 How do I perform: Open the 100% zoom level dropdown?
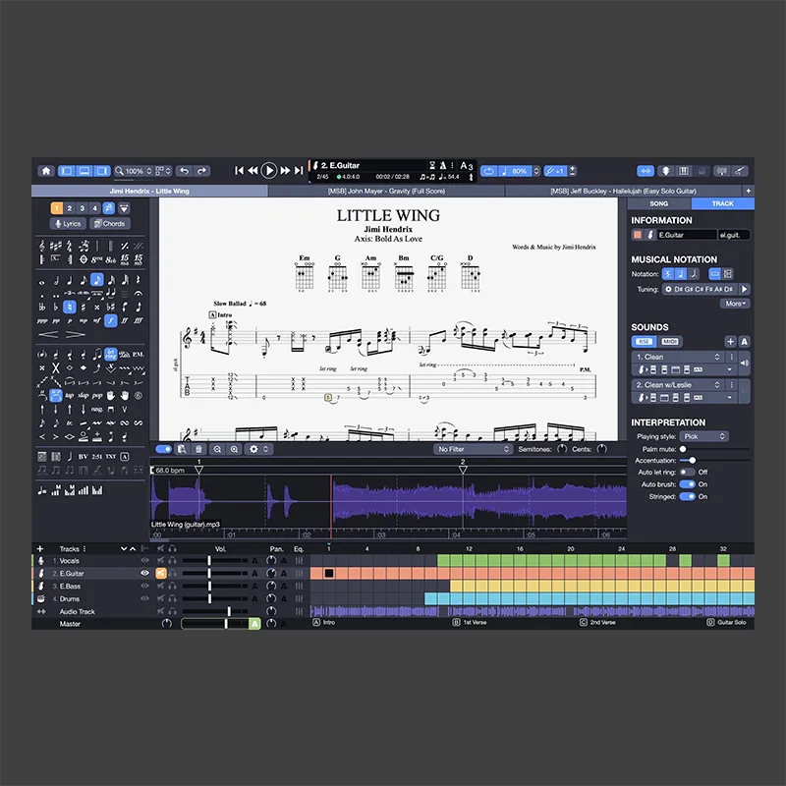click(x=134, y=171)
